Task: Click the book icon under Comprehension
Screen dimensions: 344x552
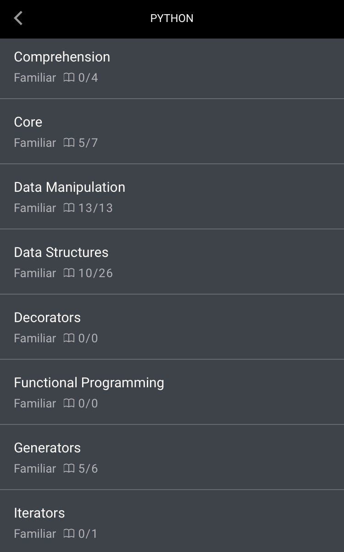Action: click(69, 78)
